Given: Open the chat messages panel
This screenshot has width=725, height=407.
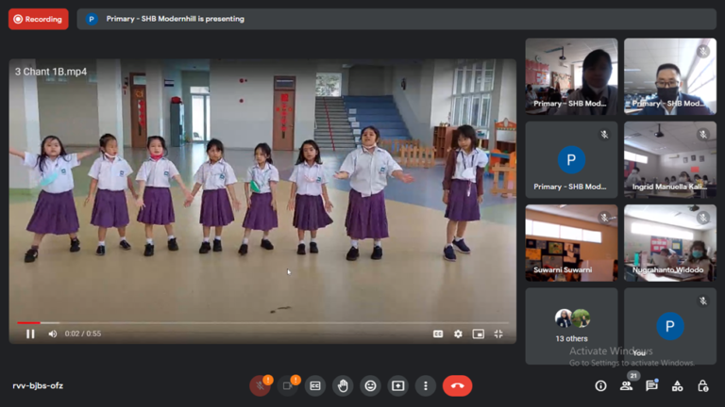Looking at the screenshot, I should pyautogui.click(x=651, y=385).
